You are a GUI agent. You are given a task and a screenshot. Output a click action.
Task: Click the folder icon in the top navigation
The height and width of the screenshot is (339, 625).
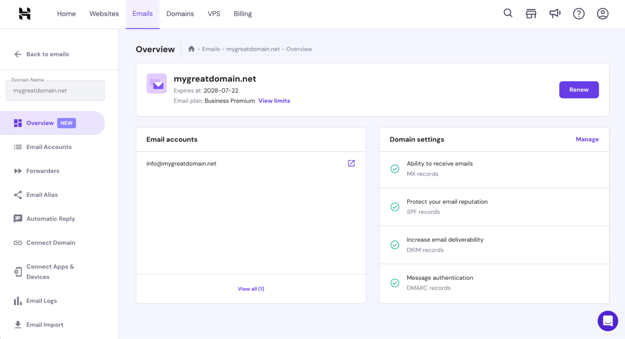point(531,13)
